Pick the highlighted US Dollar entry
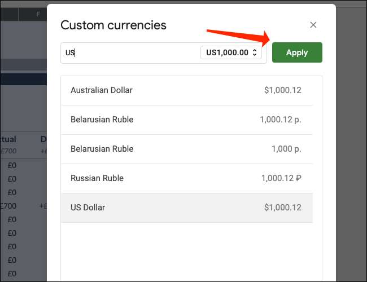Screen dimensions: 367x282 (x=186, y=208)
